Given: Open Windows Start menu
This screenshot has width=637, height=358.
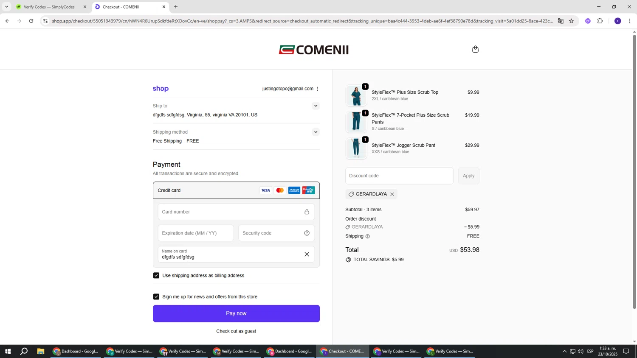Looking at the screenshot, I should click(x=7, y=351).
